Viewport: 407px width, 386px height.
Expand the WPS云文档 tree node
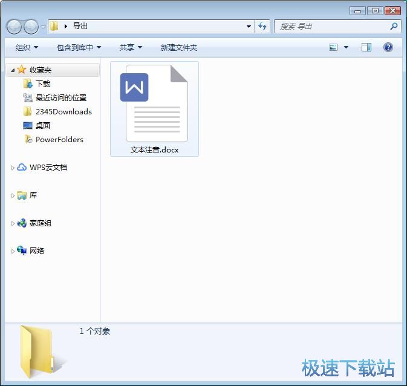click(13, 168)
